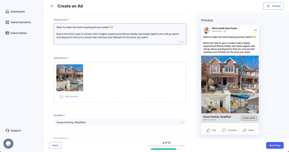The width and height of the screenshot is (289, 152).
Task: Click the play icon in Tutorial button
Action: point(268,6)
